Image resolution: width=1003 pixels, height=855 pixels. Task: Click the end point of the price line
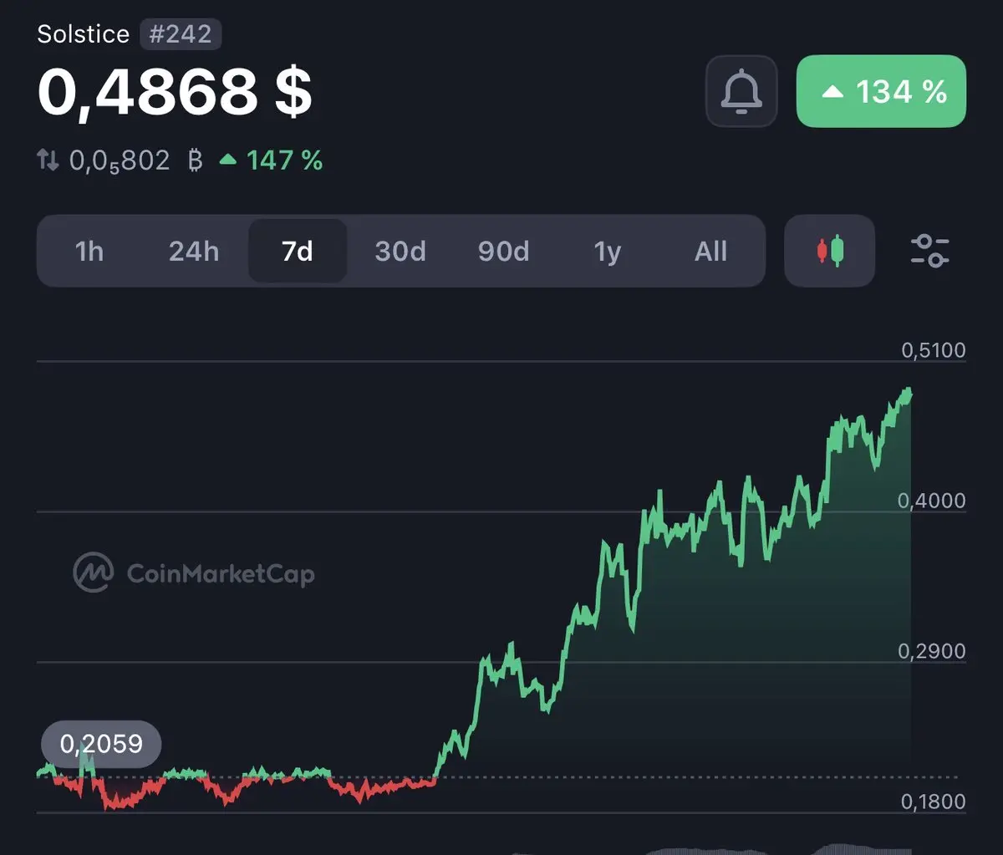(909, 392)
